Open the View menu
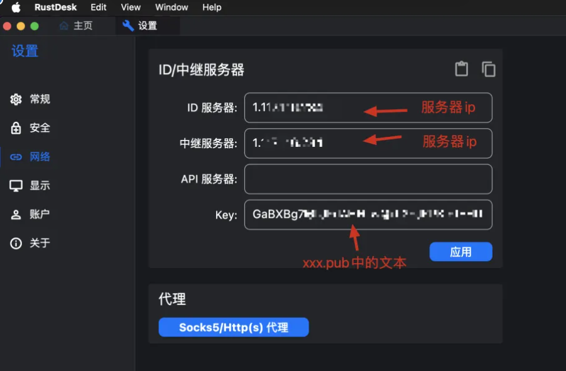Viewport: 566px width, 371px height. [131, 7]
